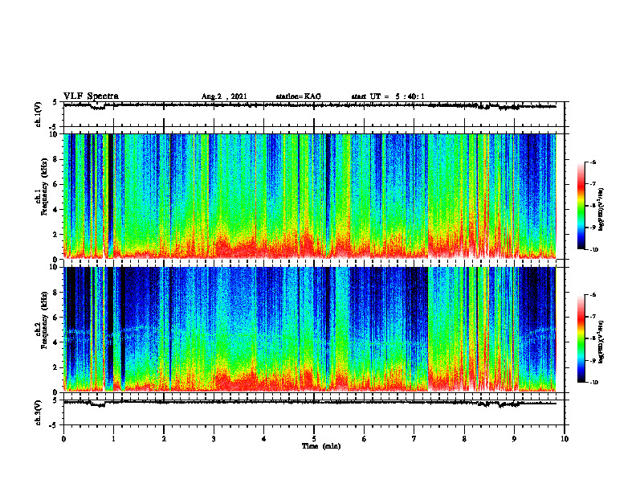The width and height of the screenshot is (636, 492).
Task: Click the 'ch.1(V)' axis label at the top
Action: (39, 114)
